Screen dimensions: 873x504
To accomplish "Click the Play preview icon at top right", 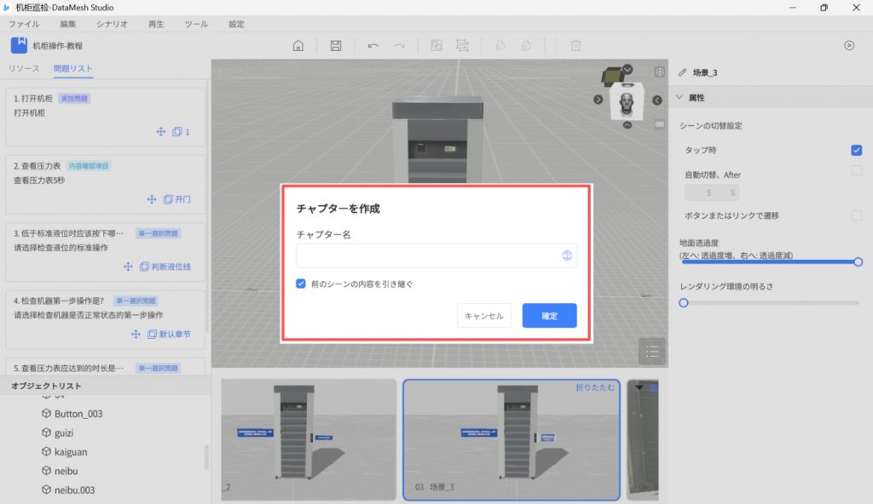I will coord(849,46).
